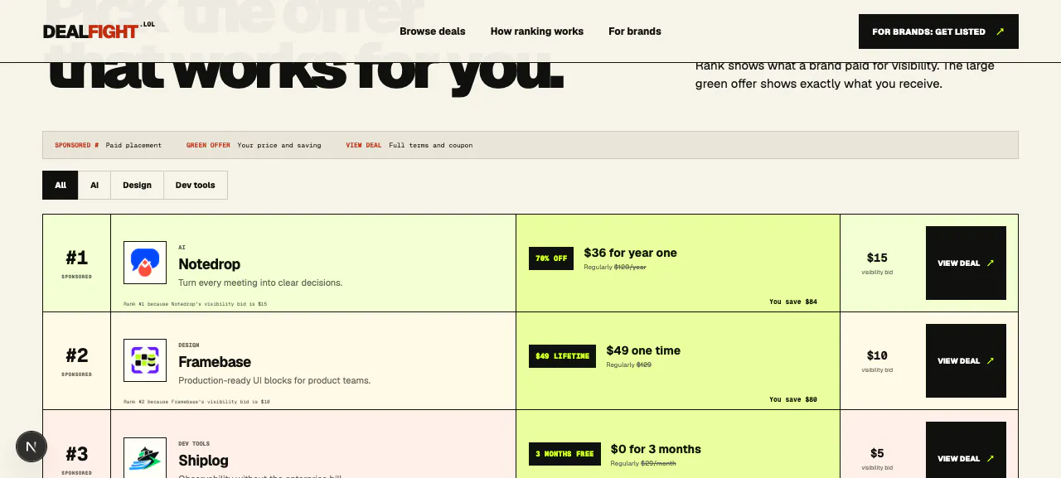This screenshot has width=1061, height=478.
Task: Click the arrow icon in Get Listed button
Action: 1000,31
